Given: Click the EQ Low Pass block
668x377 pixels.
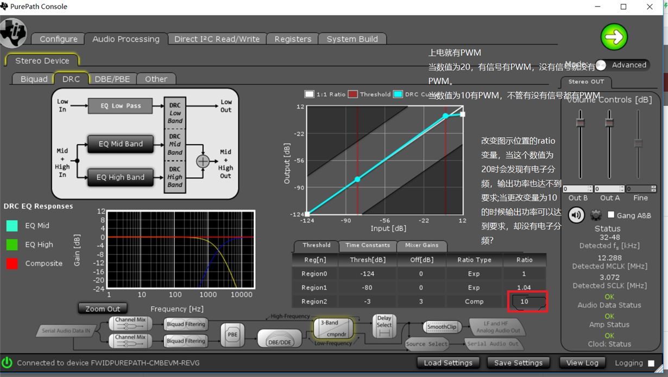Looking at the screenshot, I should [121, 106].
